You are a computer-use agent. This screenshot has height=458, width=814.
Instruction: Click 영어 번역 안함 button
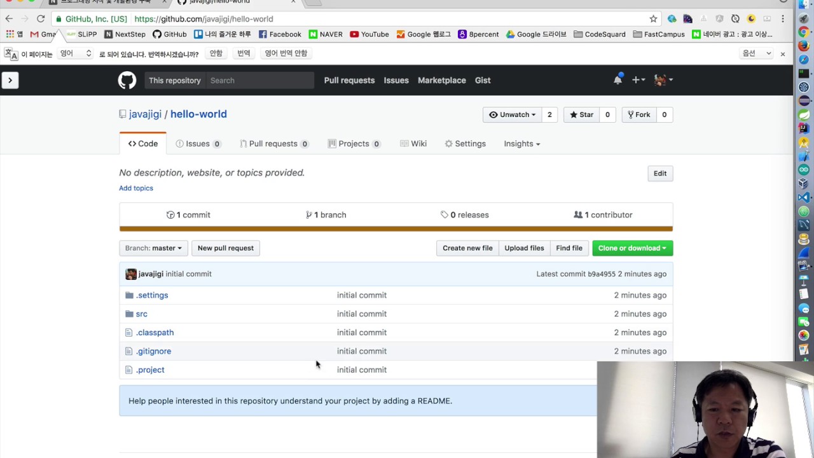point(286,53)
